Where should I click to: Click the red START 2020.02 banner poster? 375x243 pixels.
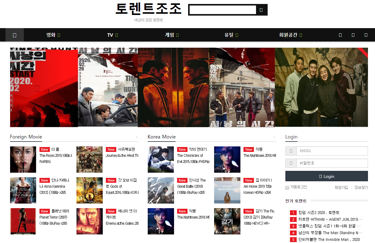44,87
